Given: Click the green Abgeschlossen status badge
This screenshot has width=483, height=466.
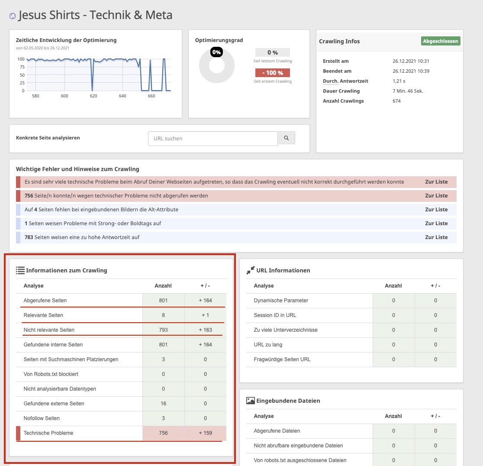Looking at the screenshot, I should point(441,41).
